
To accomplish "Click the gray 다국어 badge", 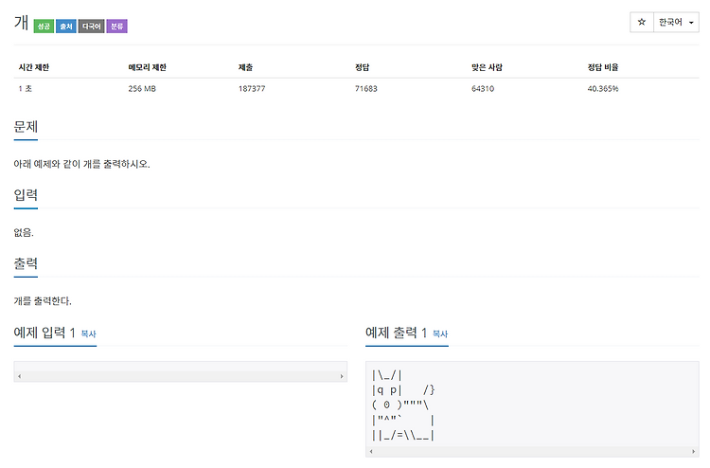I will tap(92, 27).
